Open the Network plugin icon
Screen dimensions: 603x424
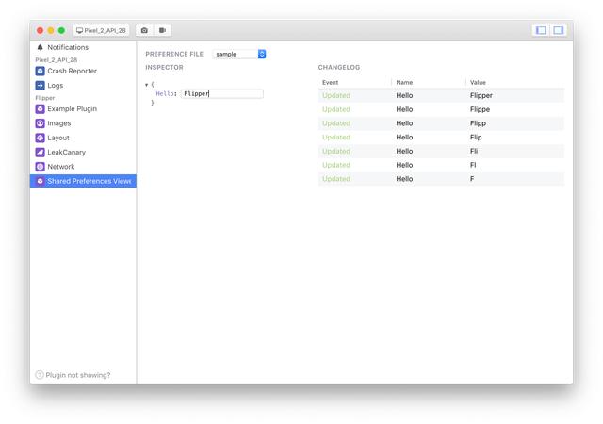tap(40, 167)
